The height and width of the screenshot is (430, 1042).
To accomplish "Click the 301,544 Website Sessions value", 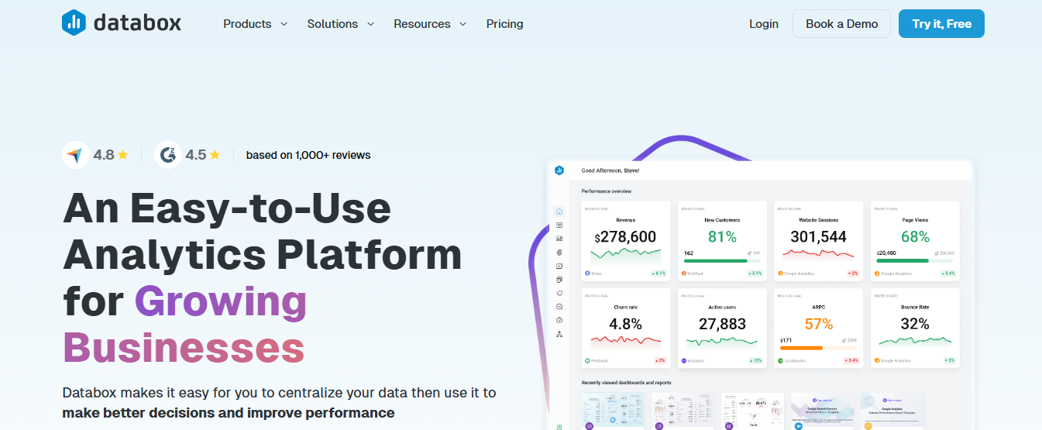I will coord(819,237).
